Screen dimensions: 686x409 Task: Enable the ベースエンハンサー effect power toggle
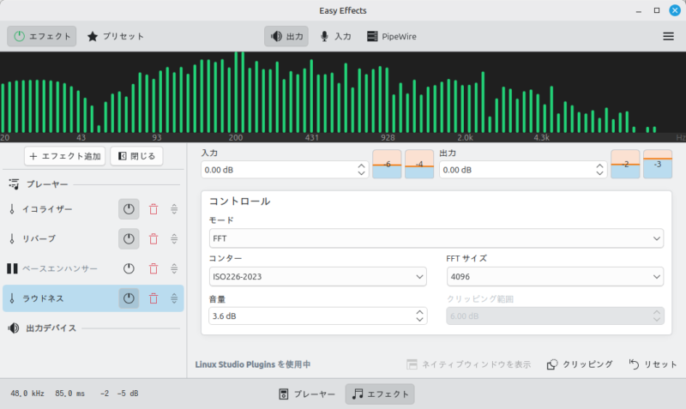tap(129, 269)
